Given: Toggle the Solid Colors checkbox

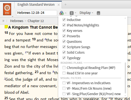Looking at the screenshot, I should (x=64, y=52).
